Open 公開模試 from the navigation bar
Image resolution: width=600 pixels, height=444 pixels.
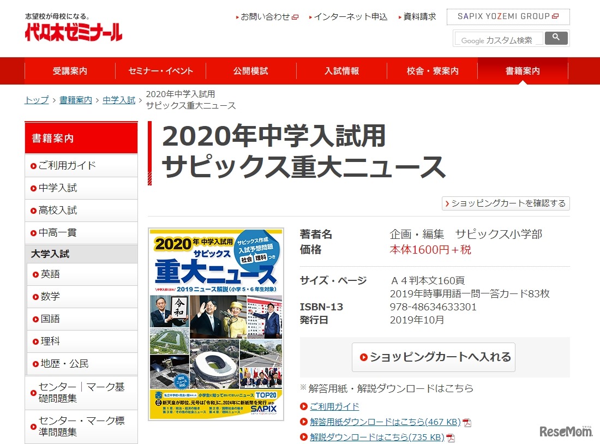250,70
